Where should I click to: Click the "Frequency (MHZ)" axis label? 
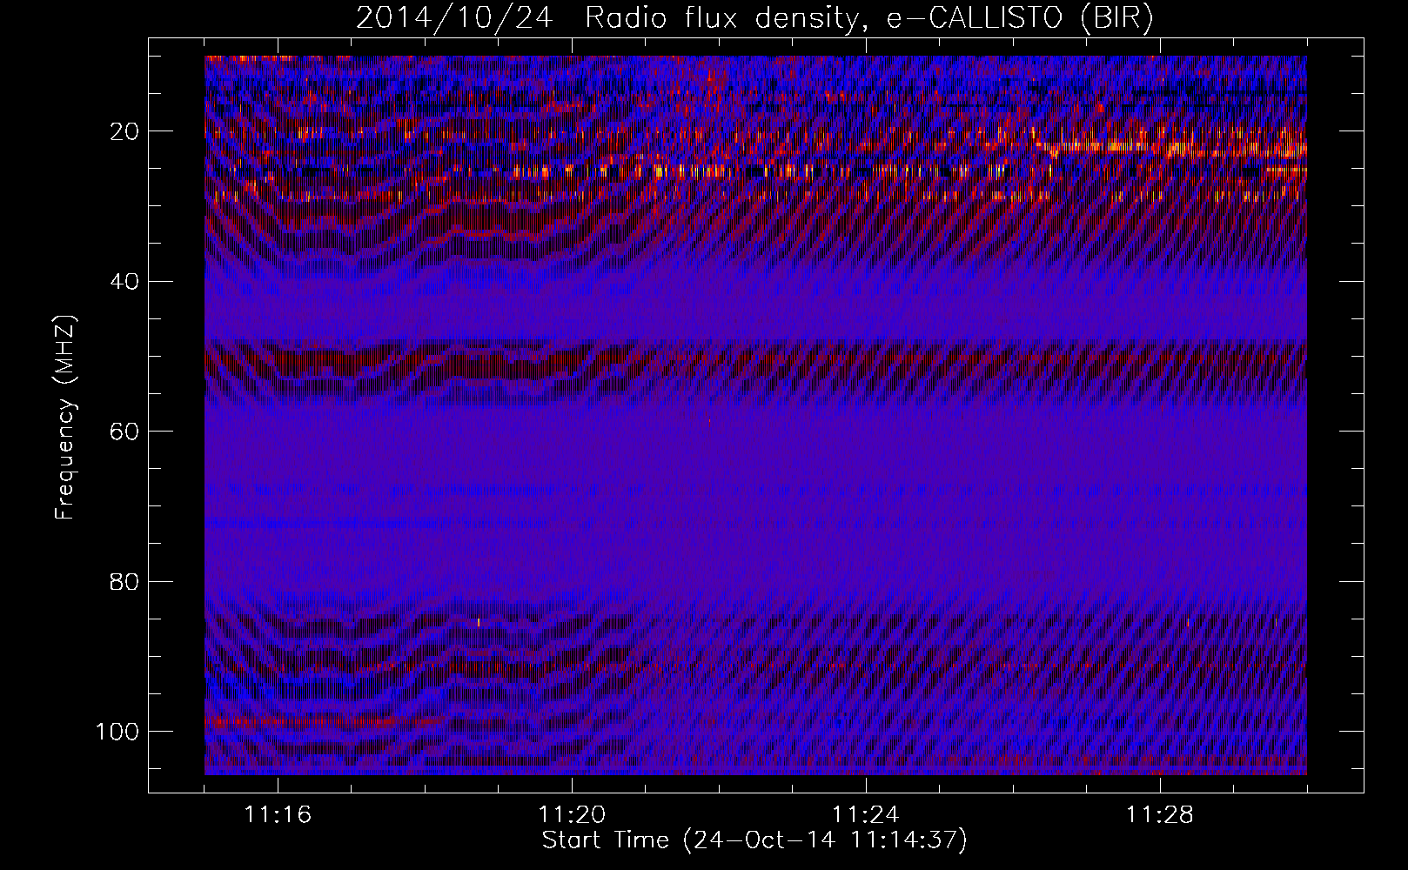point(65,418)
